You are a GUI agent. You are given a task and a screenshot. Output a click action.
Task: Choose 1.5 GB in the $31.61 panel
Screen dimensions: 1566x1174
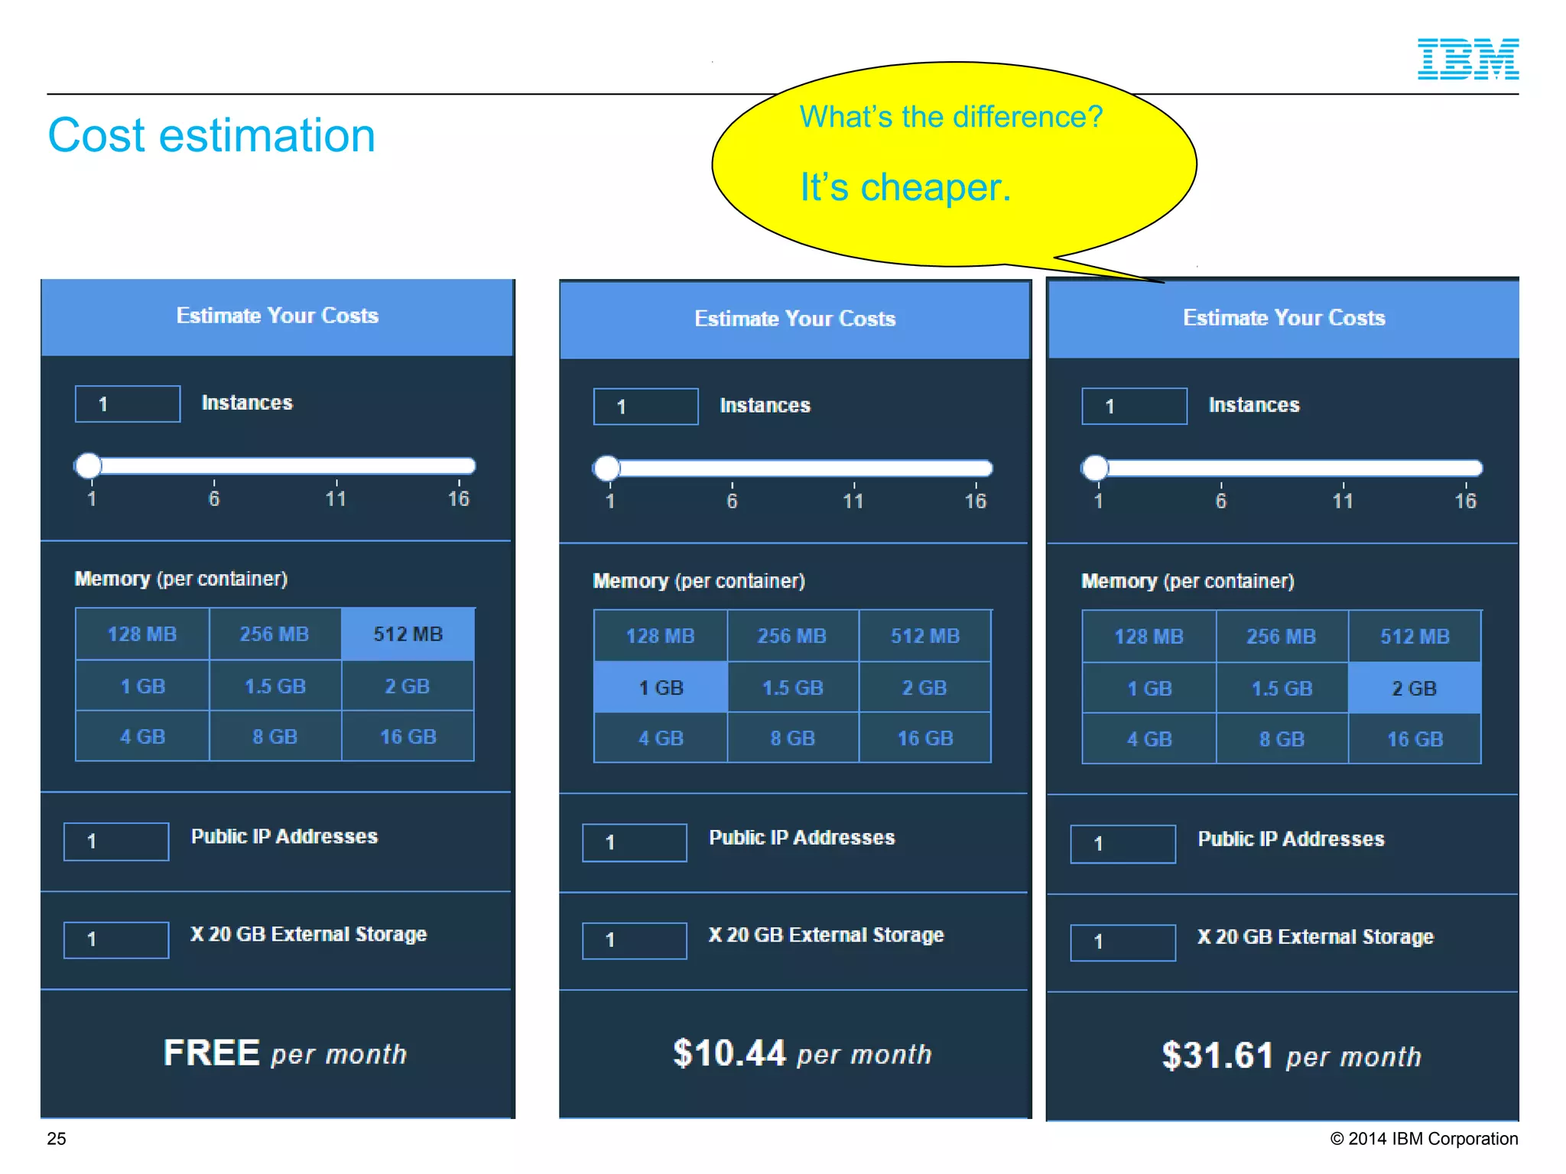1282,689
